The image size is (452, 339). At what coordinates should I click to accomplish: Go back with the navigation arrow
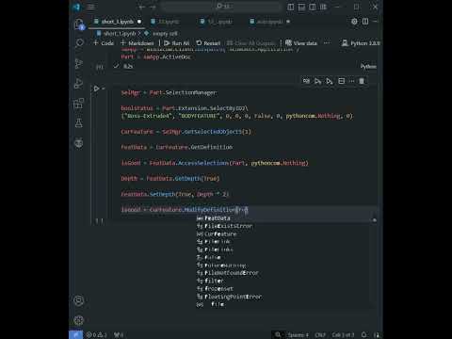[x=142, y=7]
